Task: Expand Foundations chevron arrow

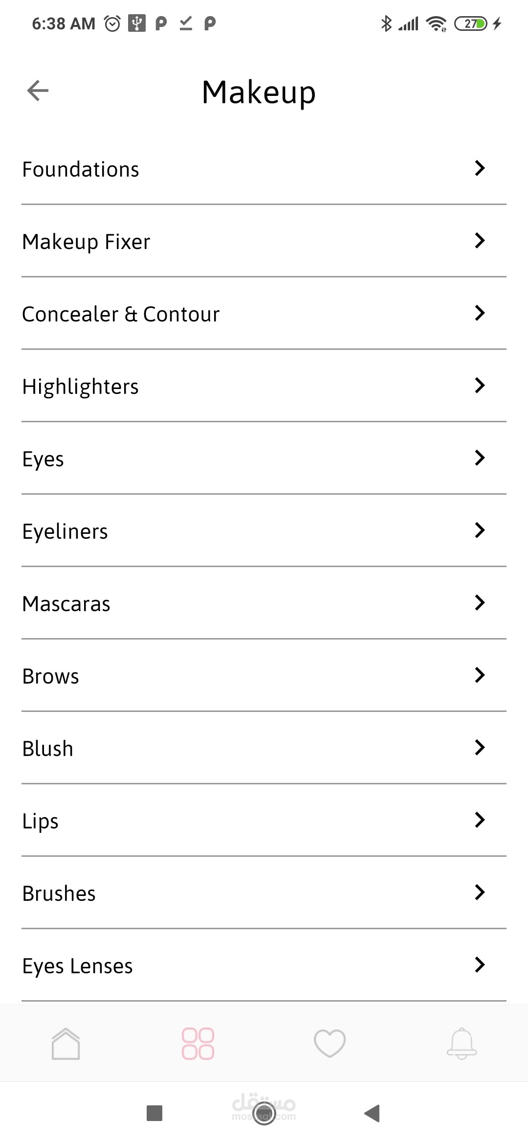Action: point(480,168)
